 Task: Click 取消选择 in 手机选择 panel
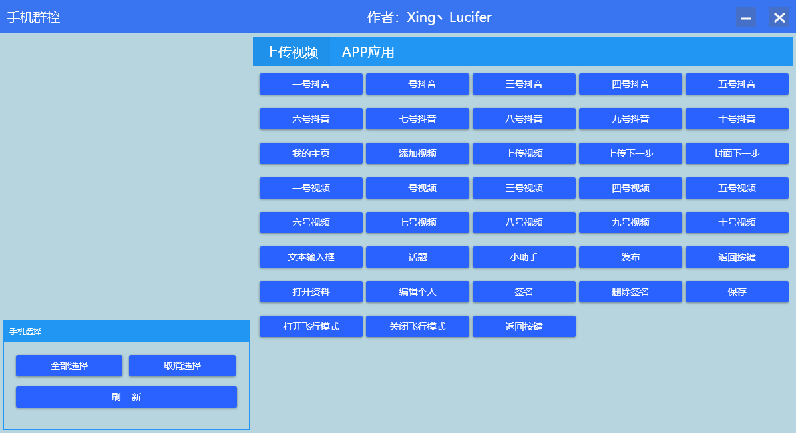182,366
